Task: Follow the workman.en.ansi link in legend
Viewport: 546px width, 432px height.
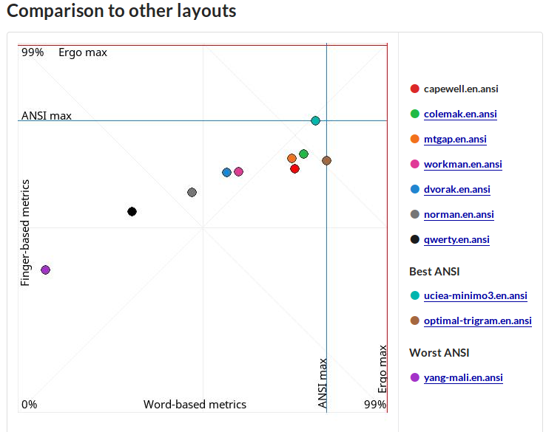Action: [462, 164]
